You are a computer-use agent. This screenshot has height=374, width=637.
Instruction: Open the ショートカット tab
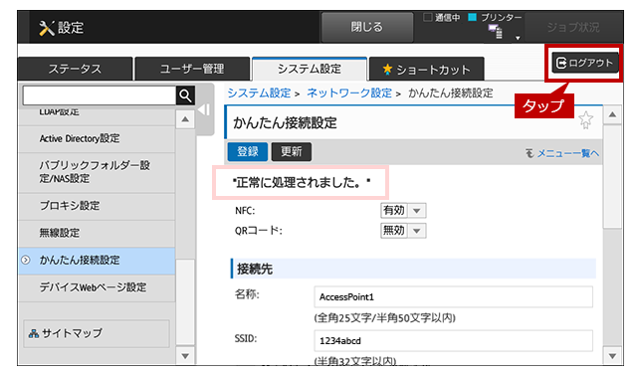tap(427, 69)
